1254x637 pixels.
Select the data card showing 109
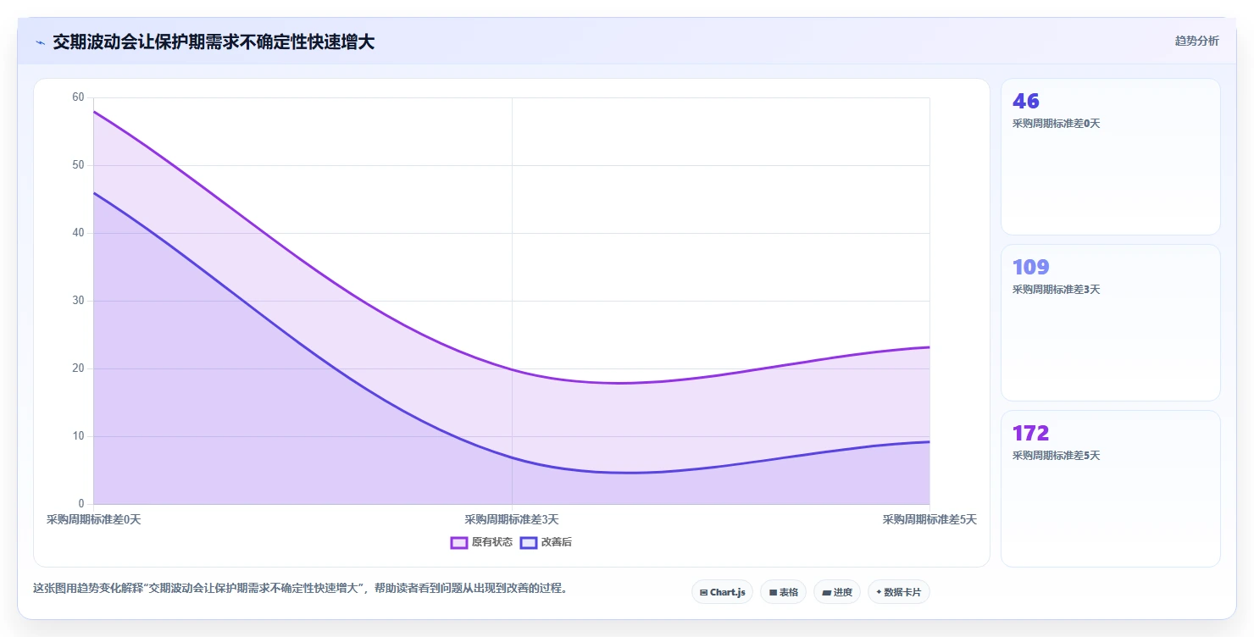(1111, 323)
